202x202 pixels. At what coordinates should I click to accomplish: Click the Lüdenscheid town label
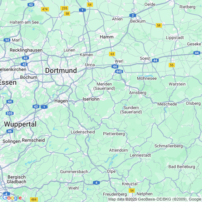[83, 132]
